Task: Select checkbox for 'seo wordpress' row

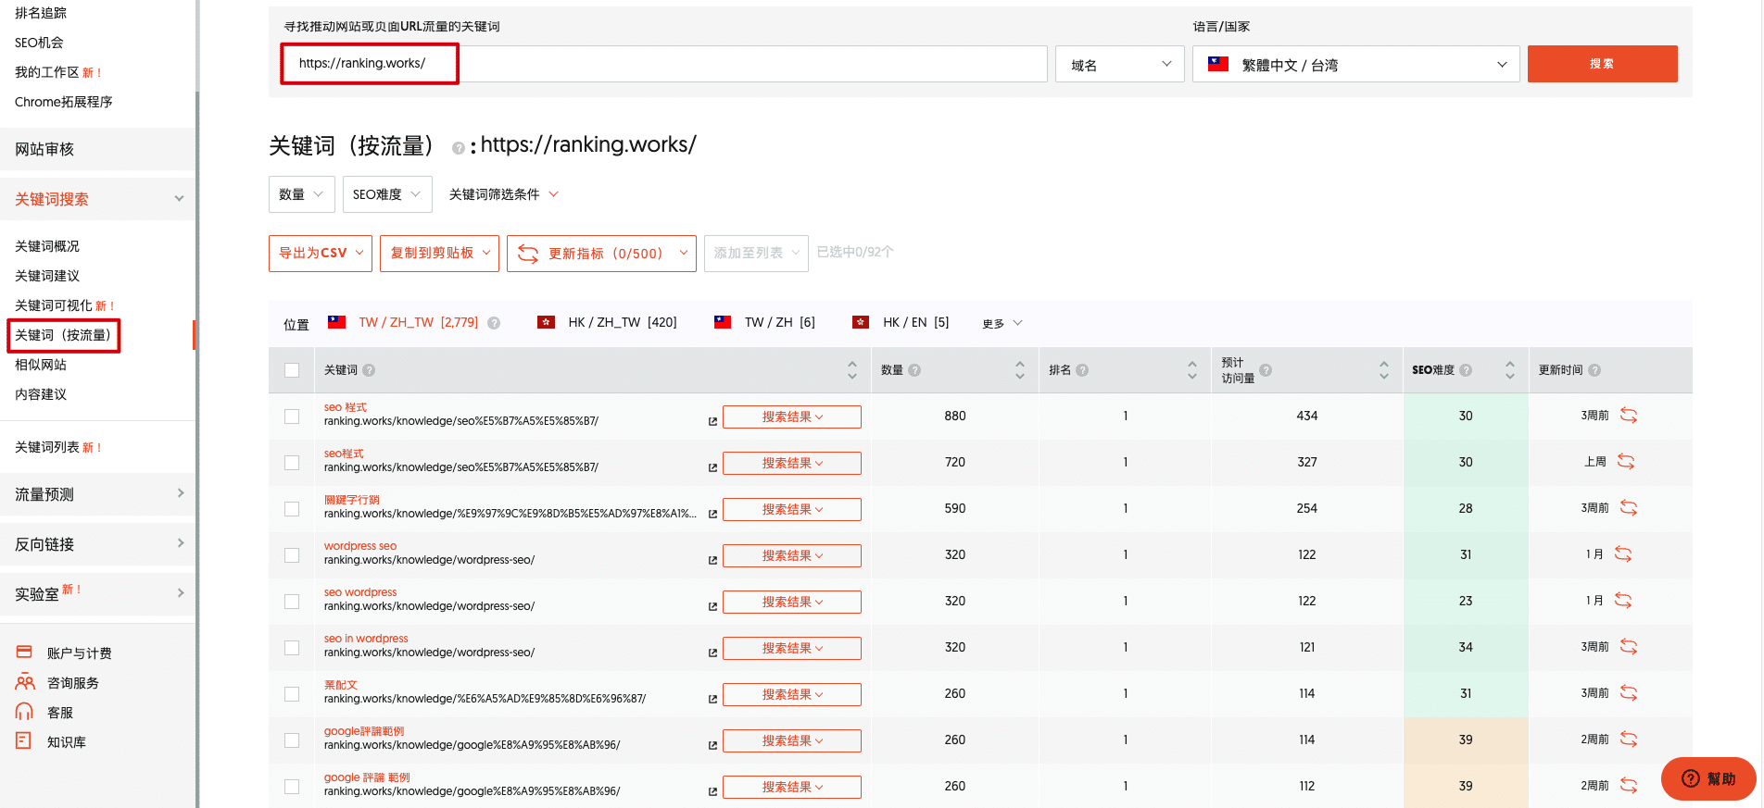Action: (x=292, y=602)
